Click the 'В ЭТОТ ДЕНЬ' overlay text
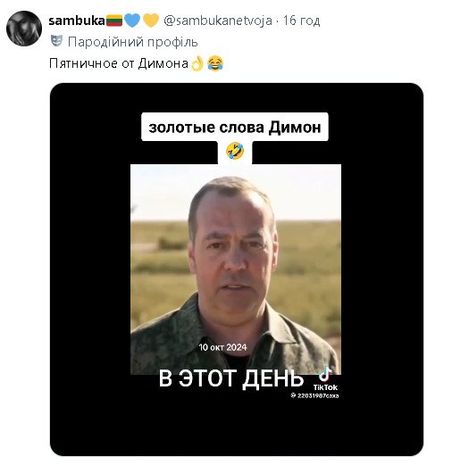 [x=231, y=378]
